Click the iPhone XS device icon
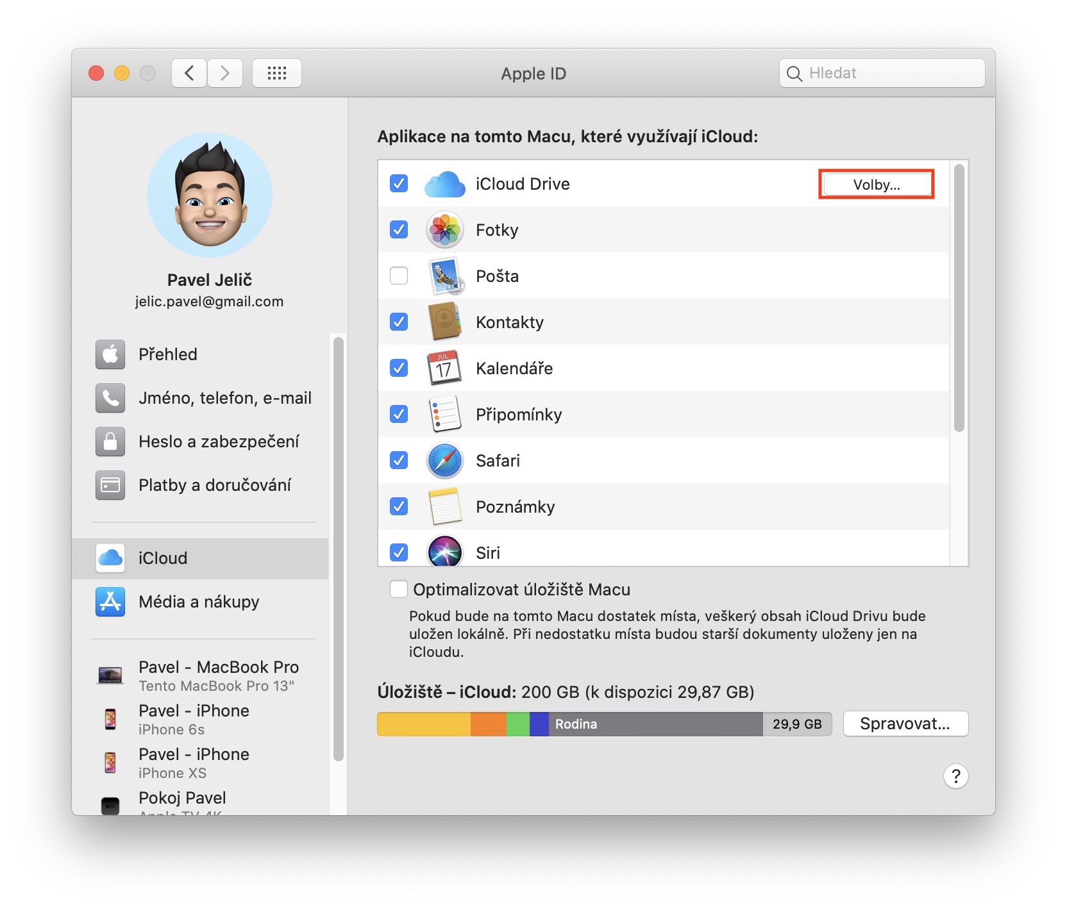Image resolution: width=1067 pixels, height=910 pixels. [x=110, y=763]
